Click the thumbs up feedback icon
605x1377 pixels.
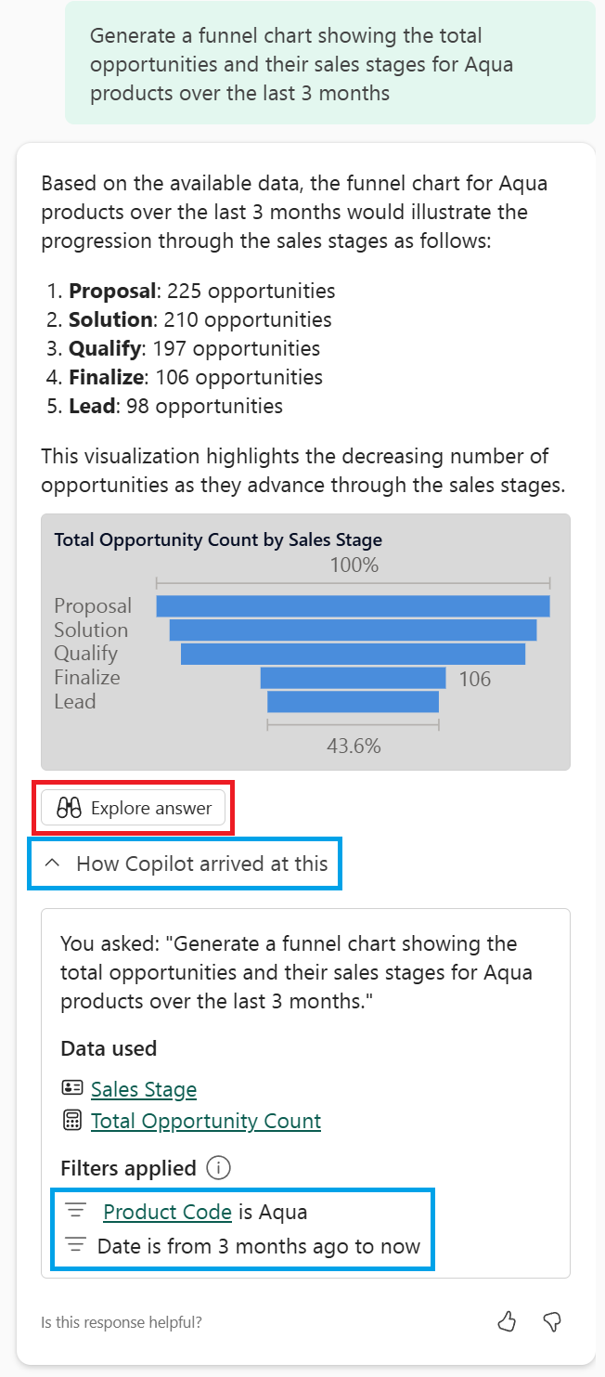[x=507, y=1321]
